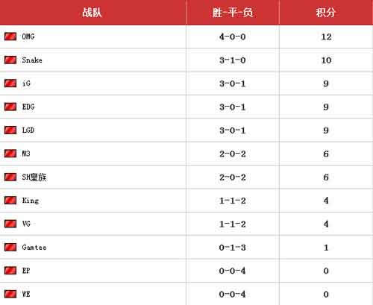
Task: Click the flag icon beside EP
Action: (x=10, y=271)
